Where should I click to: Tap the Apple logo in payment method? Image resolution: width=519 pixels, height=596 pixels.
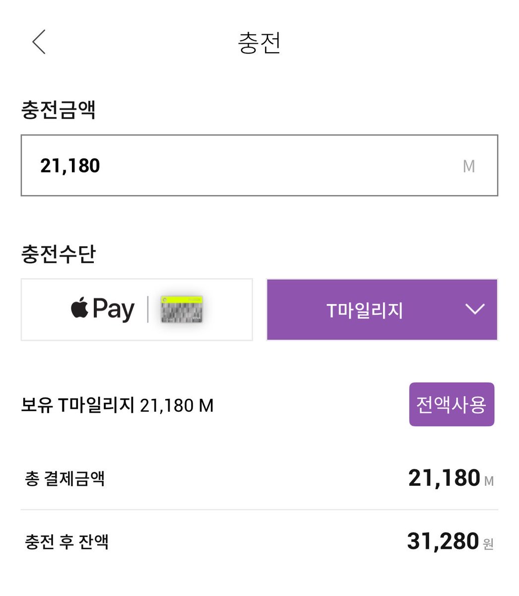click(79, 308)
